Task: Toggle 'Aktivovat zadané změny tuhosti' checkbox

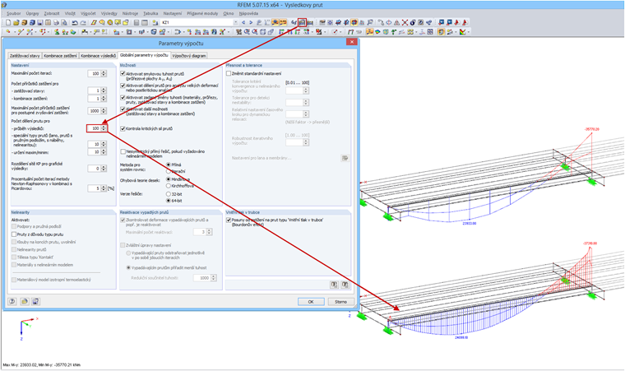Action: coord(123,97)
